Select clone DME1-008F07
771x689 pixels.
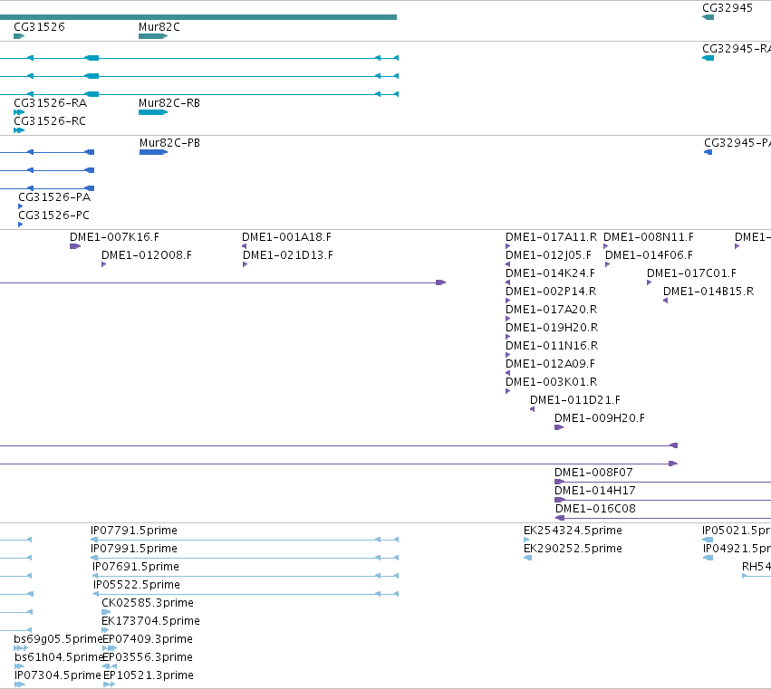pos(663,482)
